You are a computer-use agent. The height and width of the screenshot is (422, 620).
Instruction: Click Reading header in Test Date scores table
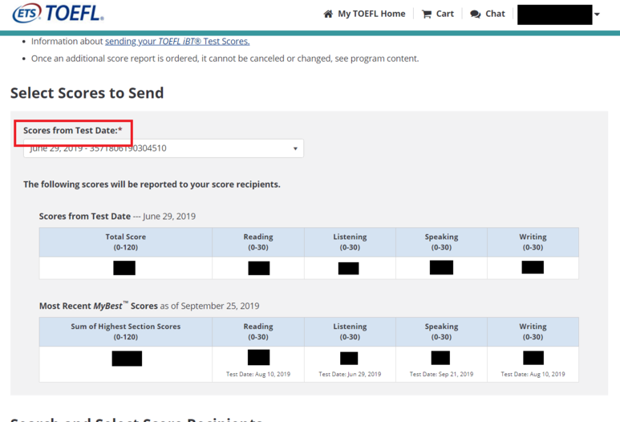[258, 242]
